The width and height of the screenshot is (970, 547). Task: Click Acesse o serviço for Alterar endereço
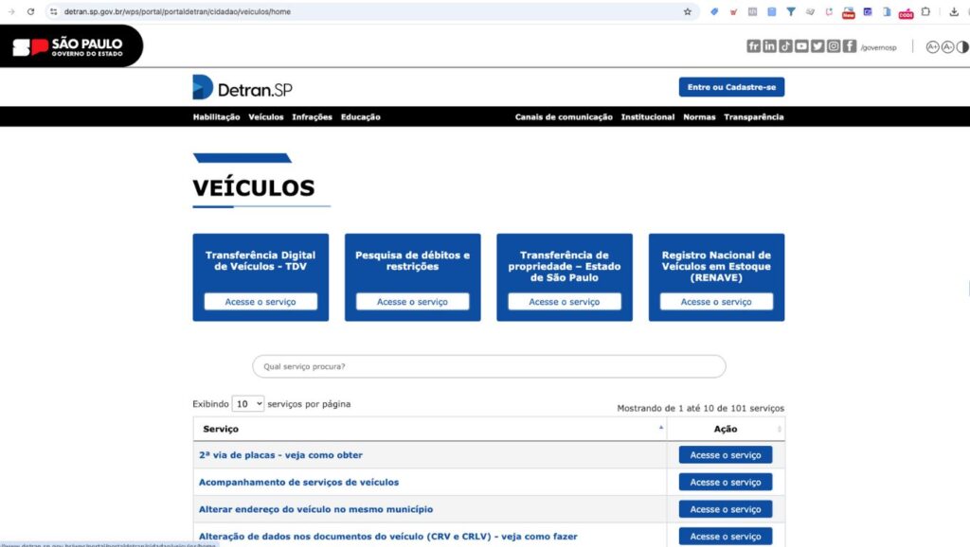(725, 509)
